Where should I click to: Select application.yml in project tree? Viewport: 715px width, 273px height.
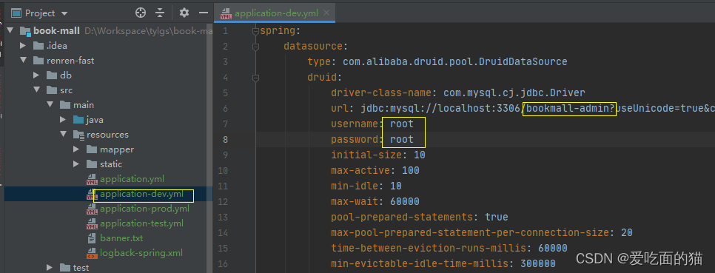(132, 179)
